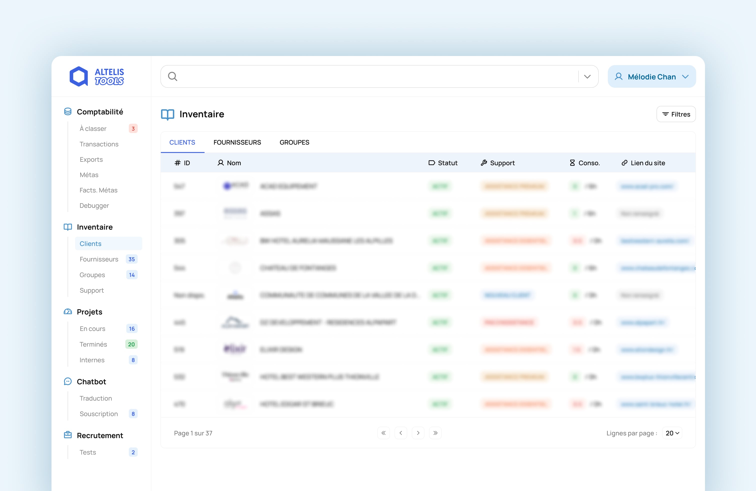Image resolution: width=756 pixels, height=491 pixels.
Task: Click the Projets gauge icon
Action: tap(68, 311)
